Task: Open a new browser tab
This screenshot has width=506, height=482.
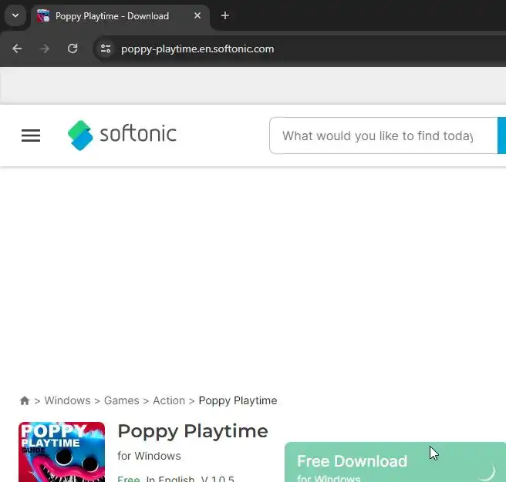Action: point(225,15)
